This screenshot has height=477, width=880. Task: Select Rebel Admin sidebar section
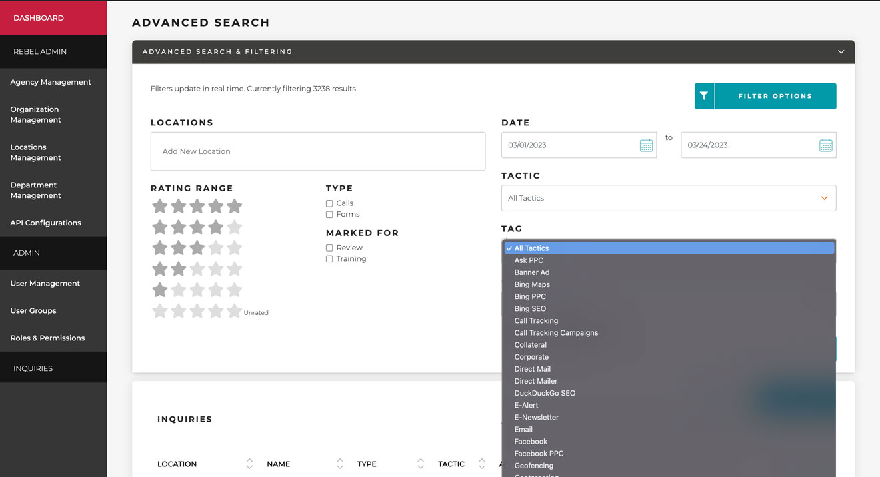click(x=53, y=51)
